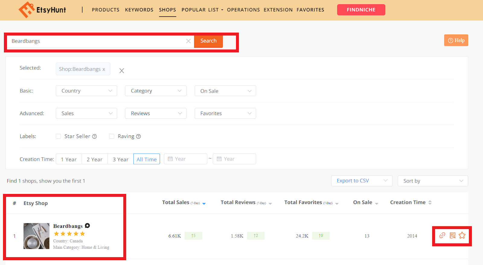Click the EtsyHunt logo

click(42, 10)
